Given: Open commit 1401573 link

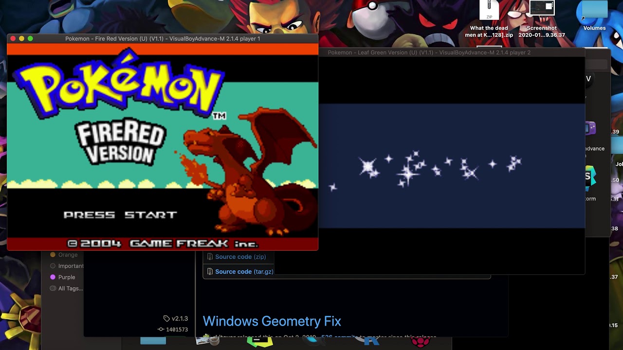Looking at the screenshot, I should (x=173, y=330).
